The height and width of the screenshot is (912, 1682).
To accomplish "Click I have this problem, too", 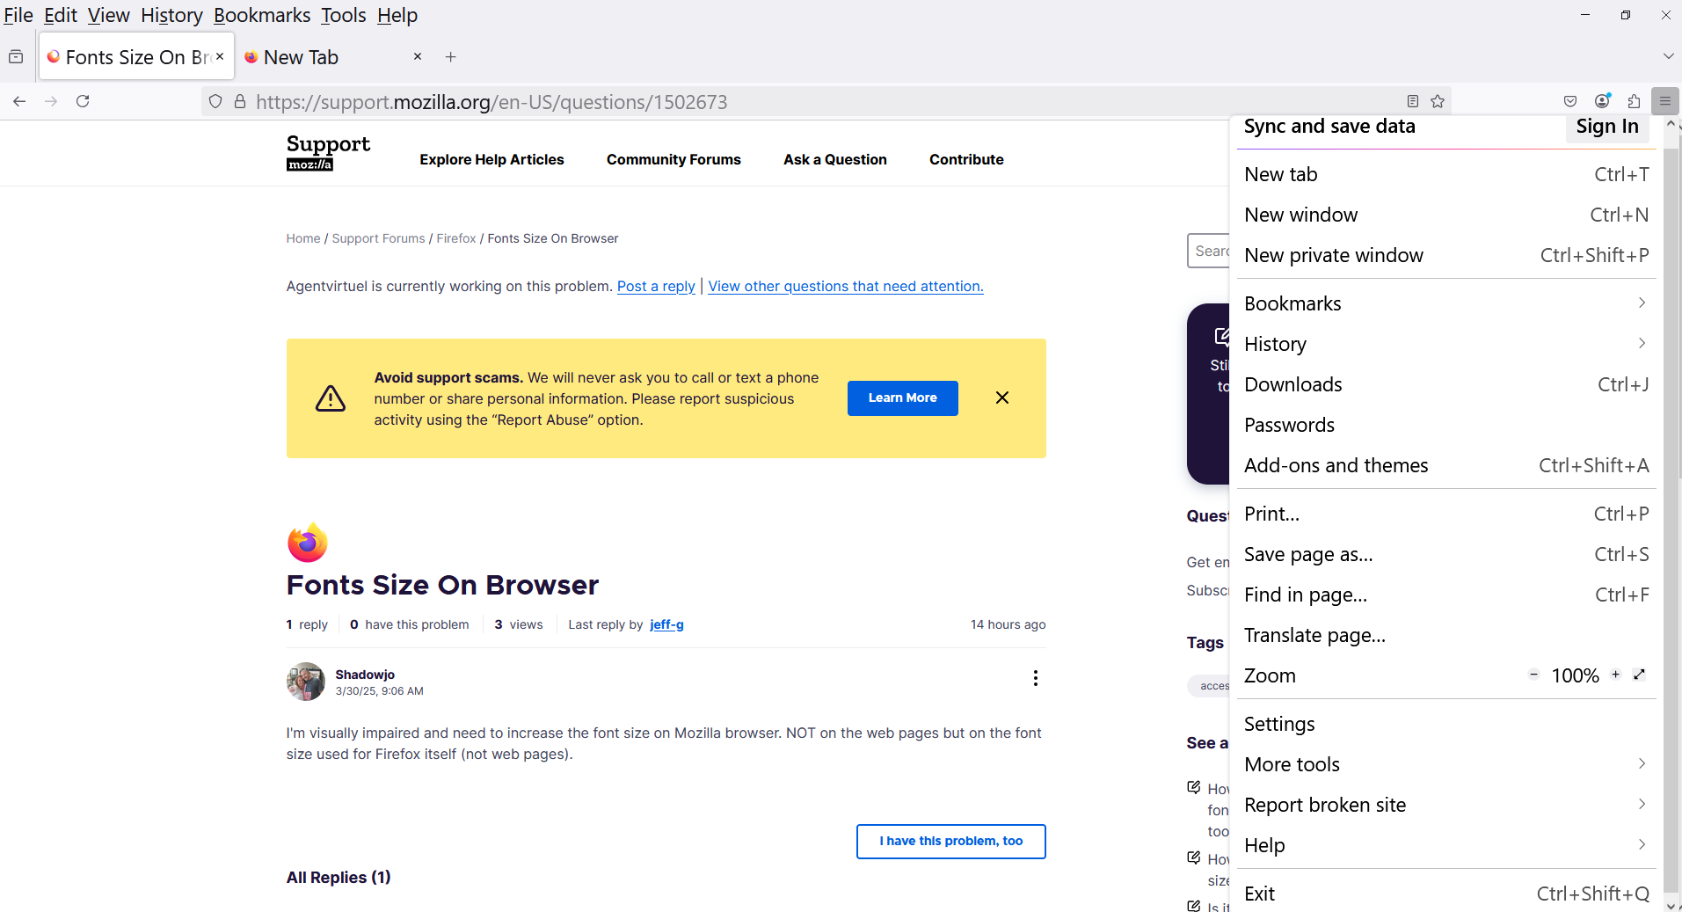I will point(950,841).
